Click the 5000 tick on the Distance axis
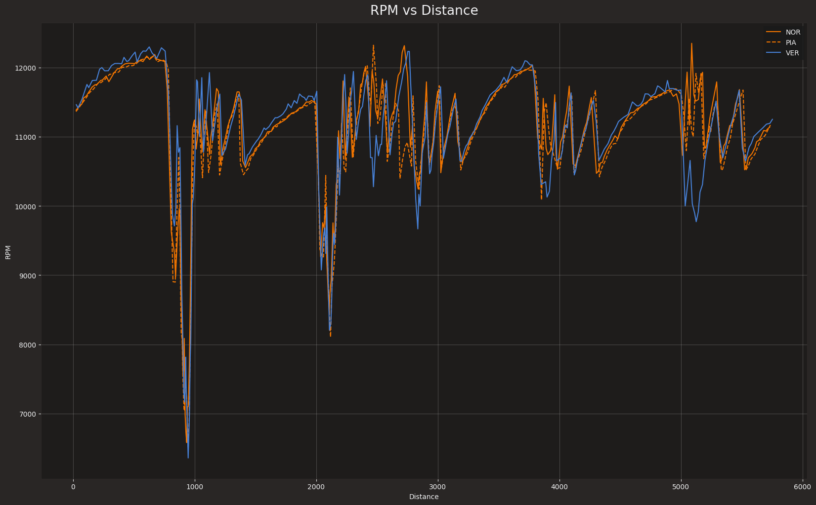The width and height of the screenshot is (816, 505). 681,486
